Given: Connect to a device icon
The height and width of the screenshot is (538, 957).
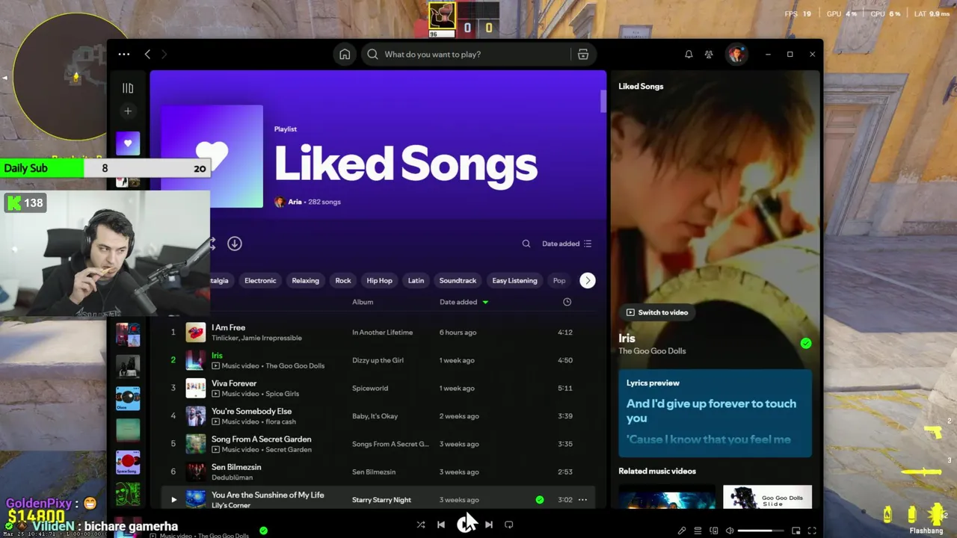Looking at the screenshot, I should click(714, 531).
